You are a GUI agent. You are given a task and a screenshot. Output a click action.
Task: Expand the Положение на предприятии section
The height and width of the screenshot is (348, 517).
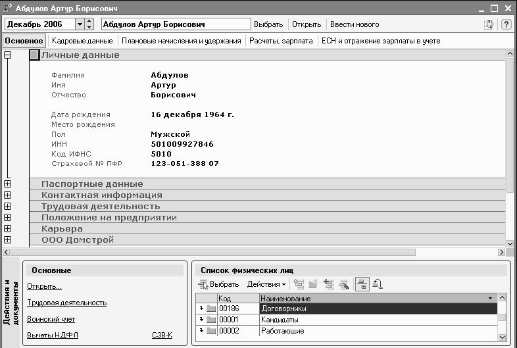(7, 218)
